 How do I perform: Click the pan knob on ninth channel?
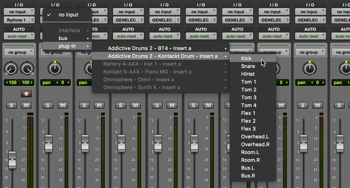[x=310, y=69]
